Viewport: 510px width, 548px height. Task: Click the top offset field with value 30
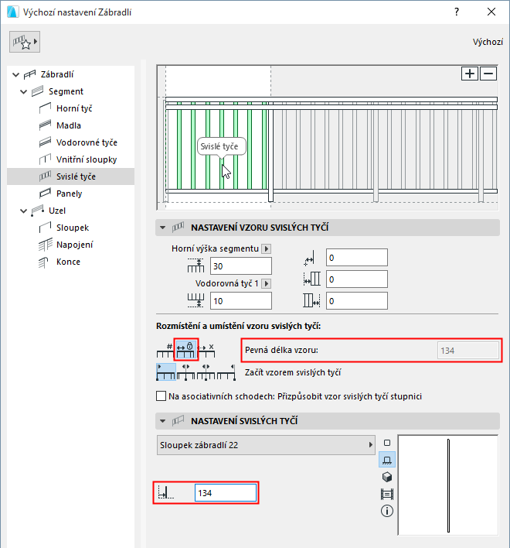coord(240,266)
